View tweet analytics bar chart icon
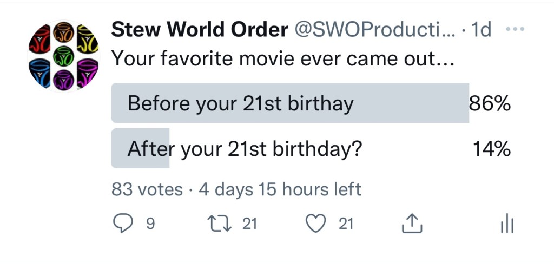 coord(506,224)
